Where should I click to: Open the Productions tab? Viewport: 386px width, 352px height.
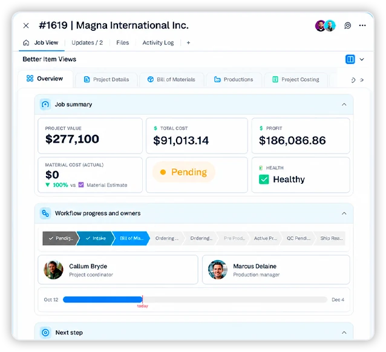point(234,80)
